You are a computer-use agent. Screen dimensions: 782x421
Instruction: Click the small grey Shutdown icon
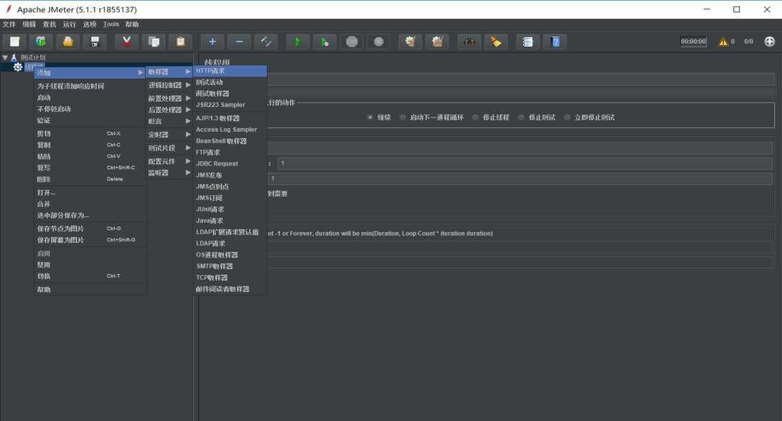(x=379, y=42)
